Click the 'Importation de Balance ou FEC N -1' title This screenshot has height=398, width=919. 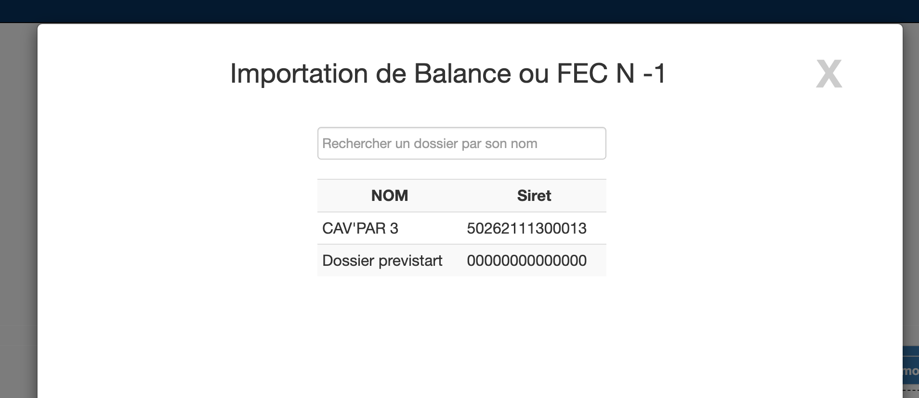pos(448,74)
